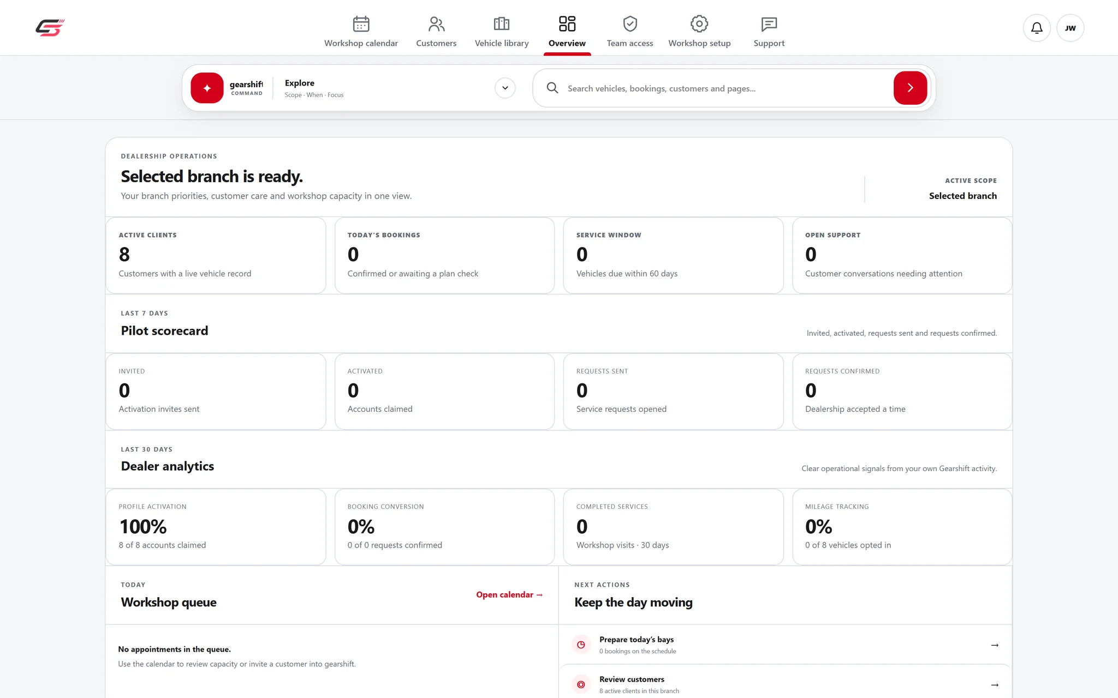Click the search magnifier icon
The width and height of the screenshot is (1118, 698).
click(552, 88)
